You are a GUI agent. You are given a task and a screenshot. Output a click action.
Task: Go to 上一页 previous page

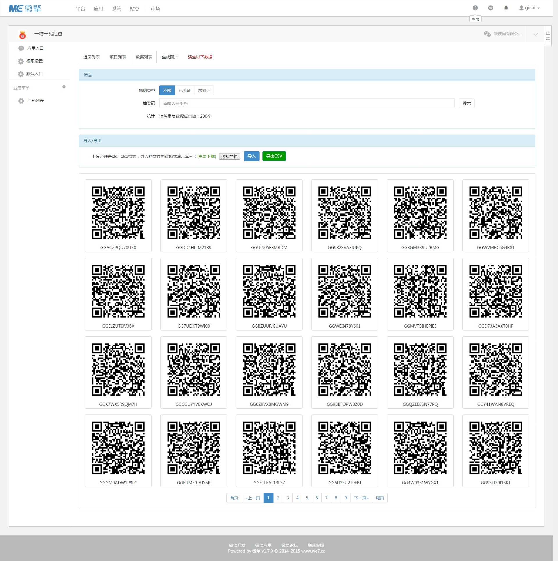tap(253, 498)
